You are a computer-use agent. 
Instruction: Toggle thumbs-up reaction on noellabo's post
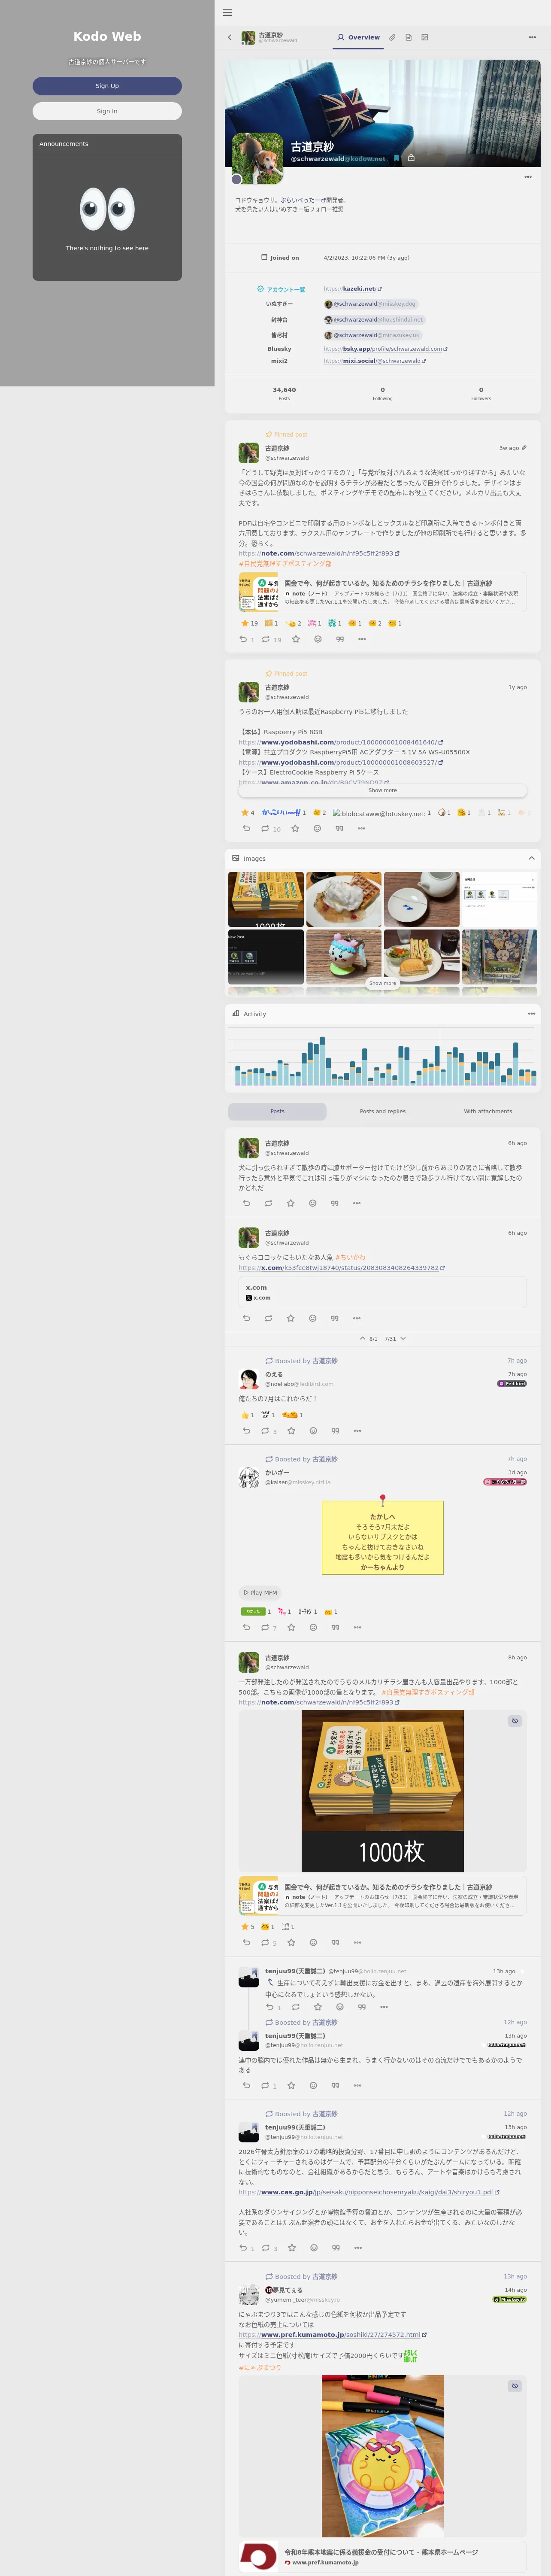247,1415
